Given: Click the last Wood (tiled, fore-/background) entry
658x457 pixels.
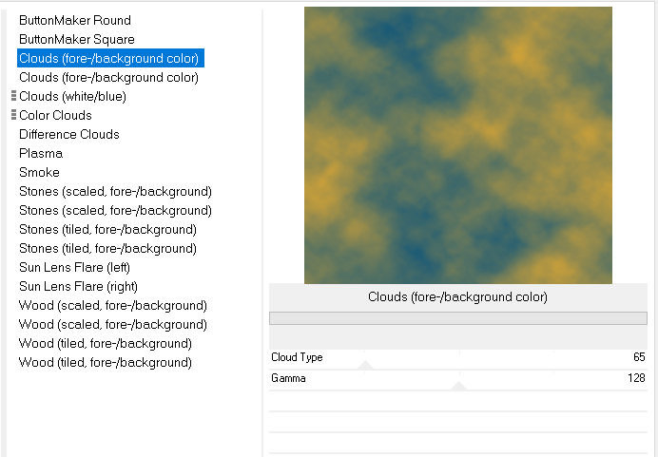Looking at the screenshot, I should click(x=106, y=362).
